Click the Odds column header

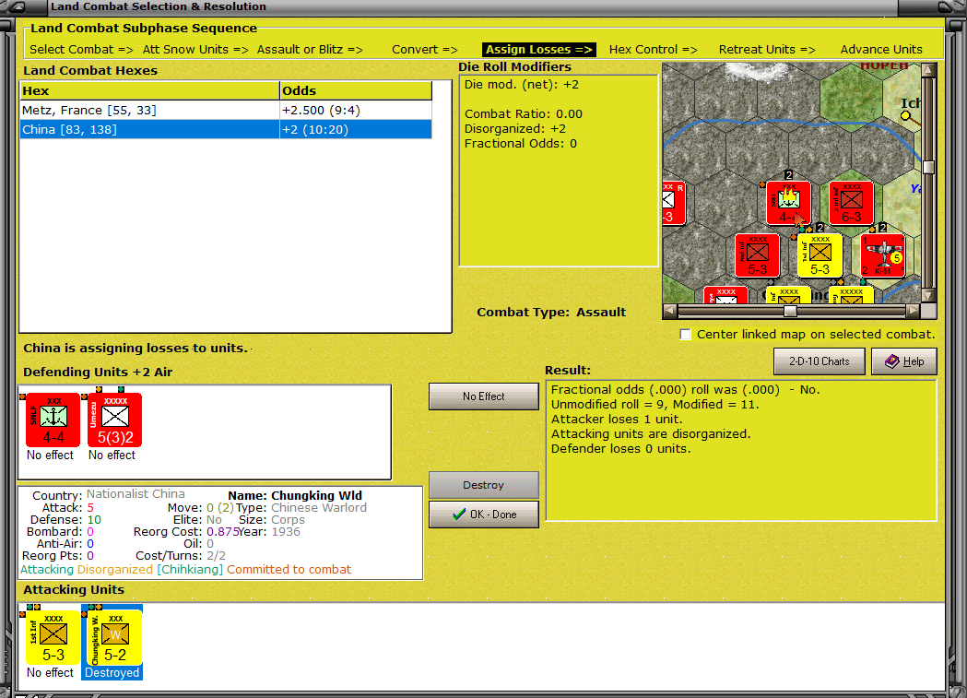356,90
